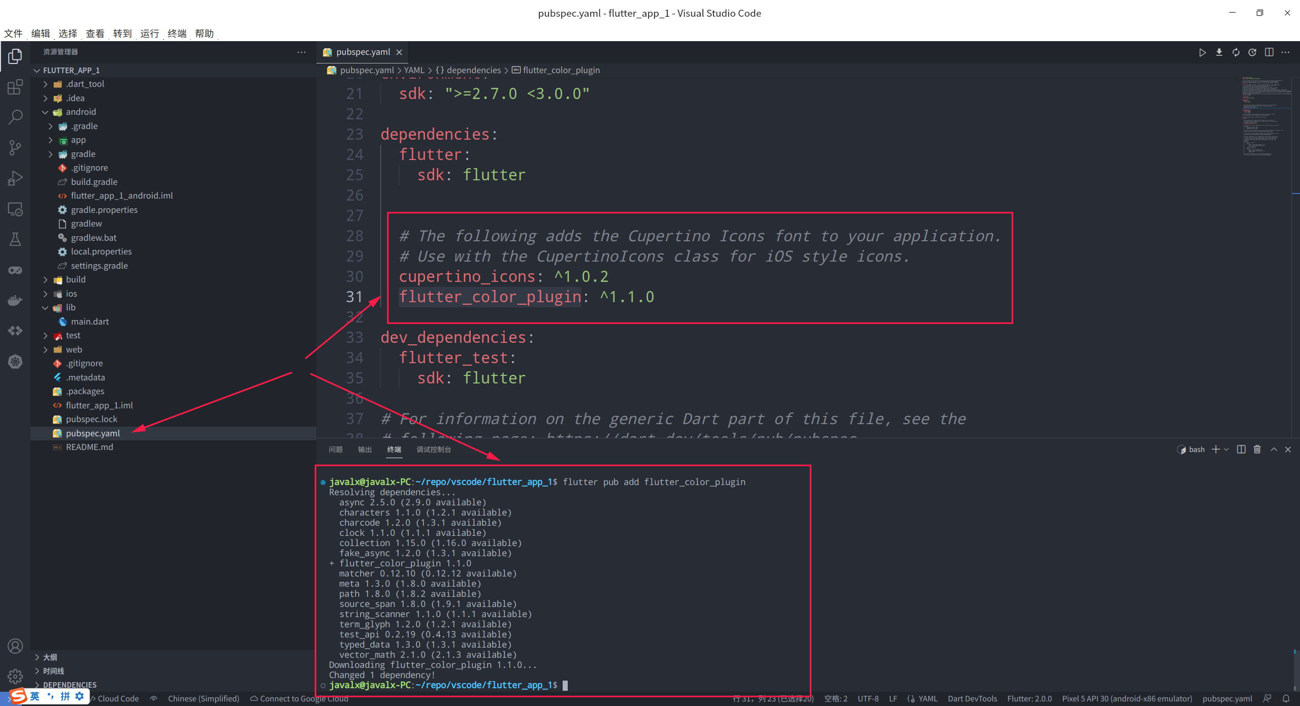Run the file with the play icon
1300x706 pixels.
pyautogui.click(x=1202, y=52)
